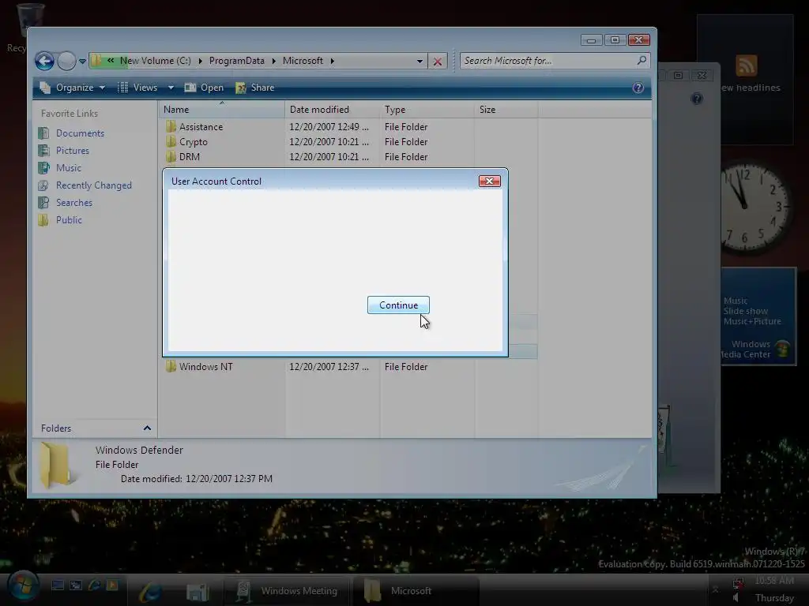Click Show Desktop quick launch icon
The width and height of the screenshot is (809, 606).
click(57, 585)
